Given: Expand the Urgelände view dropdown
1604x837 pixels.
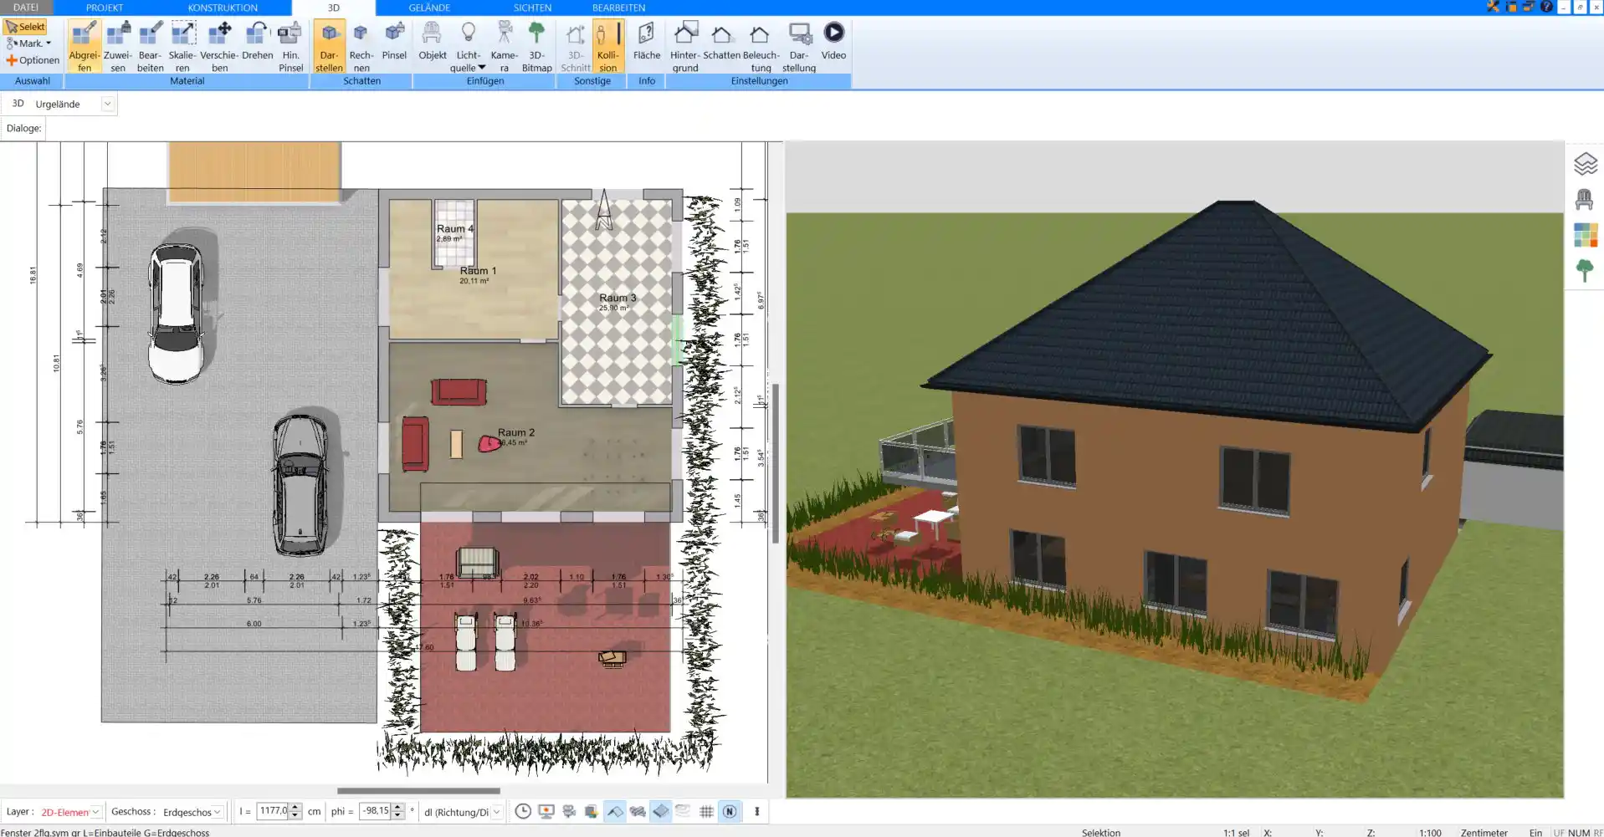Looking at the screenshot, I should (107, 104).
